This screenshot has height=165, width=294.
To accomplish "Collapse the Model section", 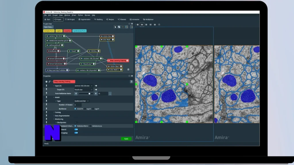I will point(54,97).
